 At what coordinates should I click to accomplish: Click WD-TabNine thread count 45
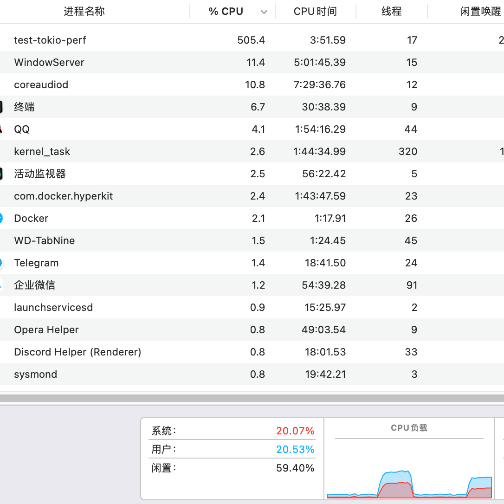[x=411, y=240]
